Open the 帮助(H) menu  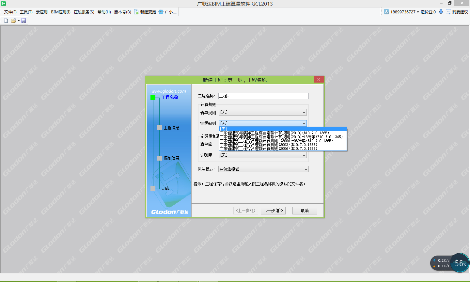point(104,12)
